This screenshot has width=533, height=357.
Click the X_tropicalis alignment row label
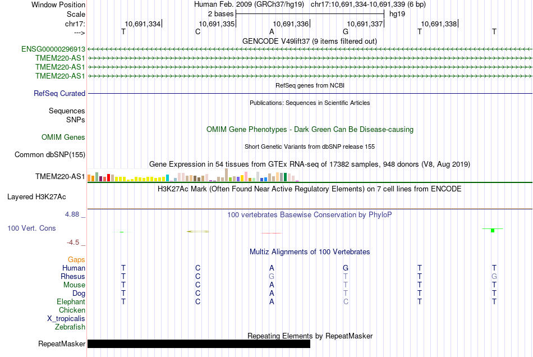pos(66,319)
